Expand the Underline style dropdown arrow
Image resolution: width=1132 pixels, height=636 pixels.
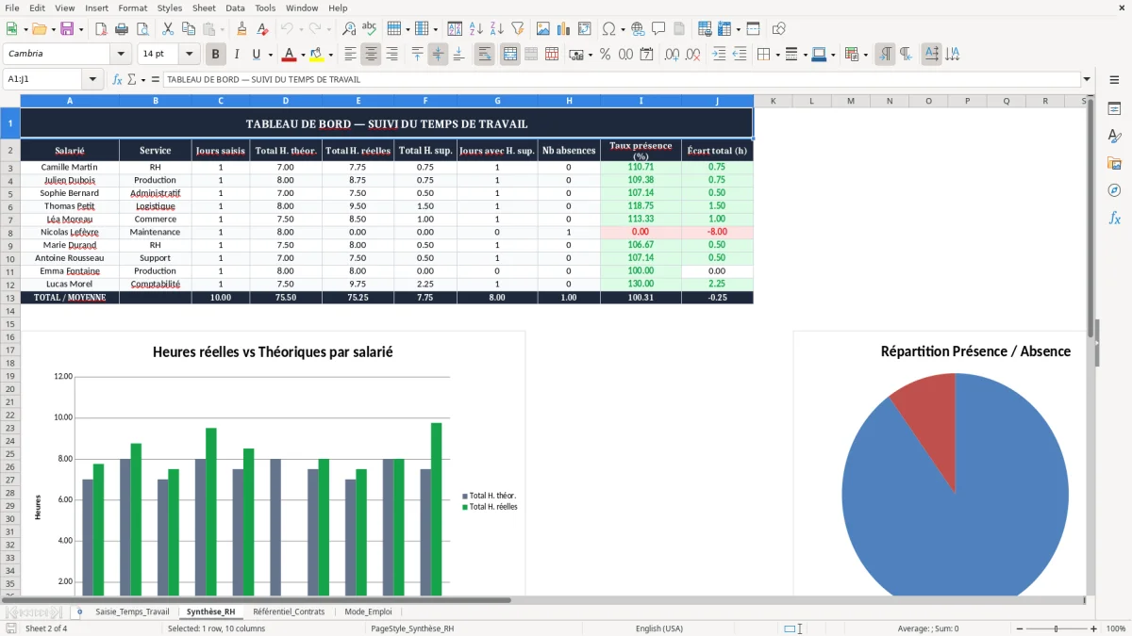(x=270, y=55)
